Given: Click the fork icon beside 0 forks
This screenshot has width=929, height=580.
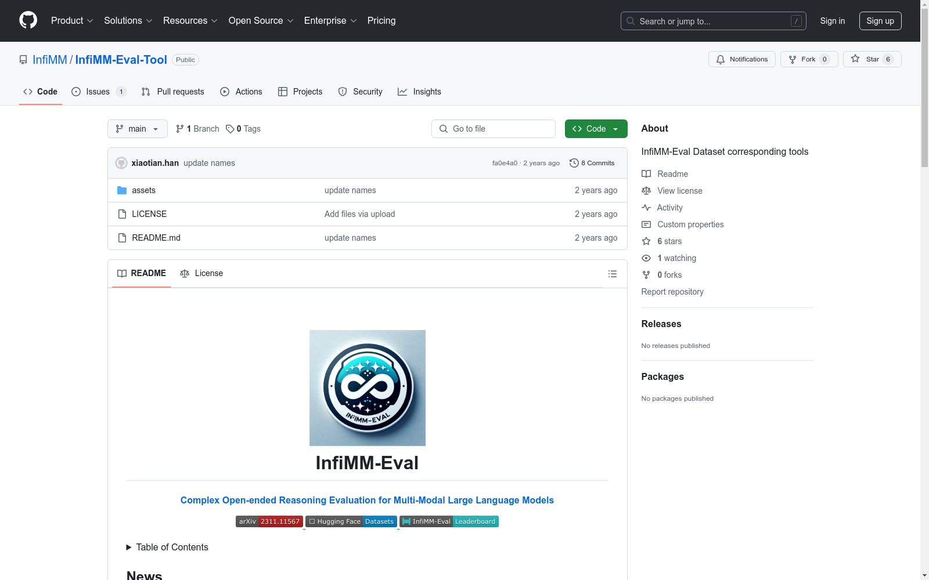Looking at the screenshot, I should [646, 275].
